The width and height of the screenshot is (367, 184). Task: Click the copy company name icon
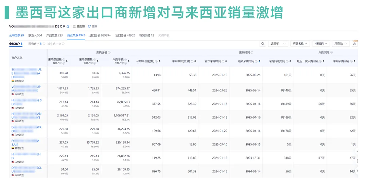(68, 26)
